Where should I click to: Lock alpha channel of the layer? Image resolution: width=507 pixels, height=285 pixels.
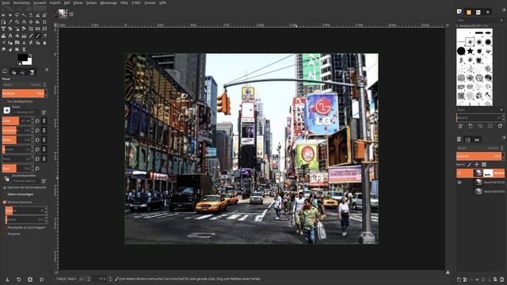tap(484, 165)
